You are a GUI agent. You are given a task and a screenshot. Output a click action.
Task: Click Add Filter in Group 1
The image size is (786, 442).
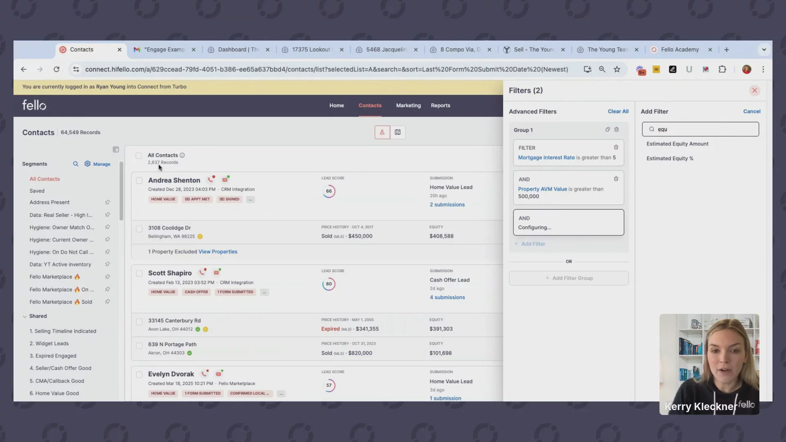(x=530, y=244)
